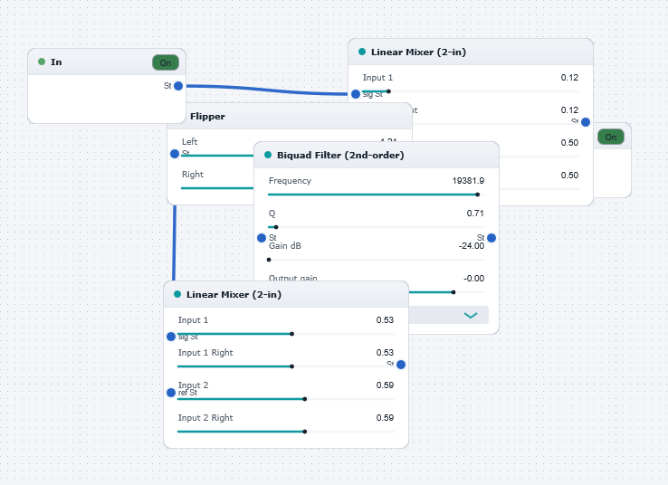668x485 pixels.
Task: Toggle the partly hidden On switch at right
Action: [x=610, y=138]
